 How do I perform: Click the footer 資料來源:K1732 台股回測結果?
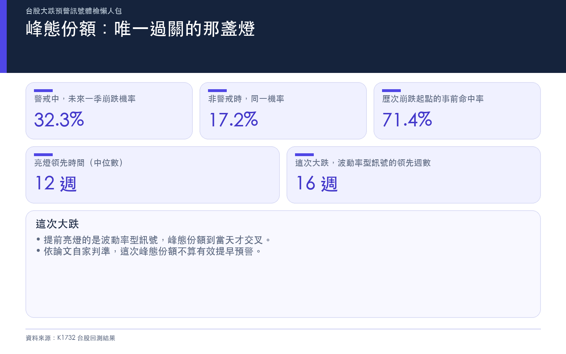pyautogui.click(x=70, y=338)
